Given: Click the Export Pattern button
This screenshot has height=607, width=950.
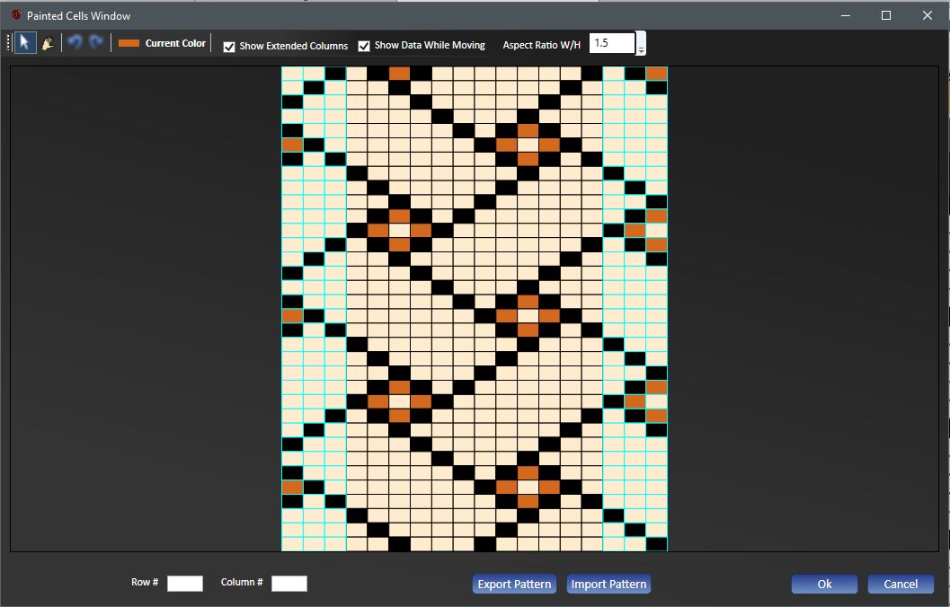Looking at the screenshot, I should coord(514,585).
